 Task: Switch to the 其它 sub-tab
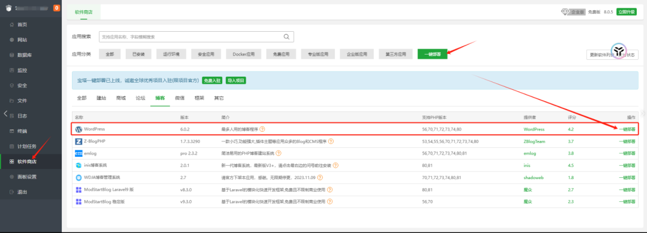pyautogui.click(x=219, y=98)
